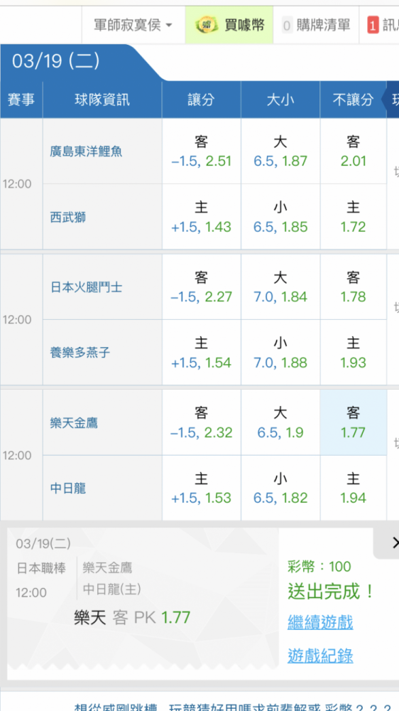Screen dimensions: 399x711
Task: Close the bet confirmation slip panel
Action: pyautogui.click(x=395, y=542)
